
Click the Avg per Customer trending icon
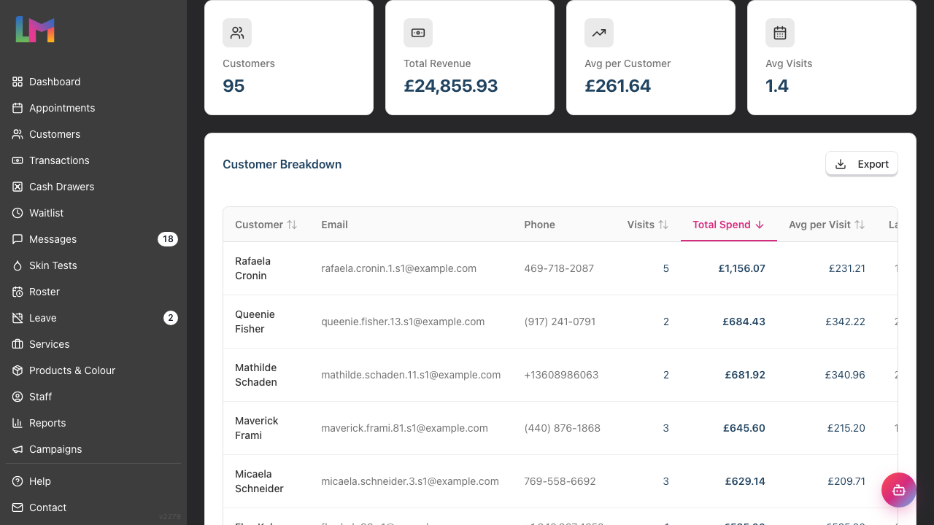coord(599,33)
